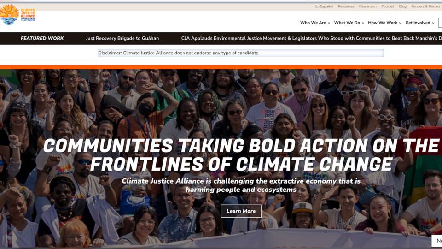Screen dimensions: 442x249
Task: Click the Who We Are menu text
Action: [x=313, y=23]
